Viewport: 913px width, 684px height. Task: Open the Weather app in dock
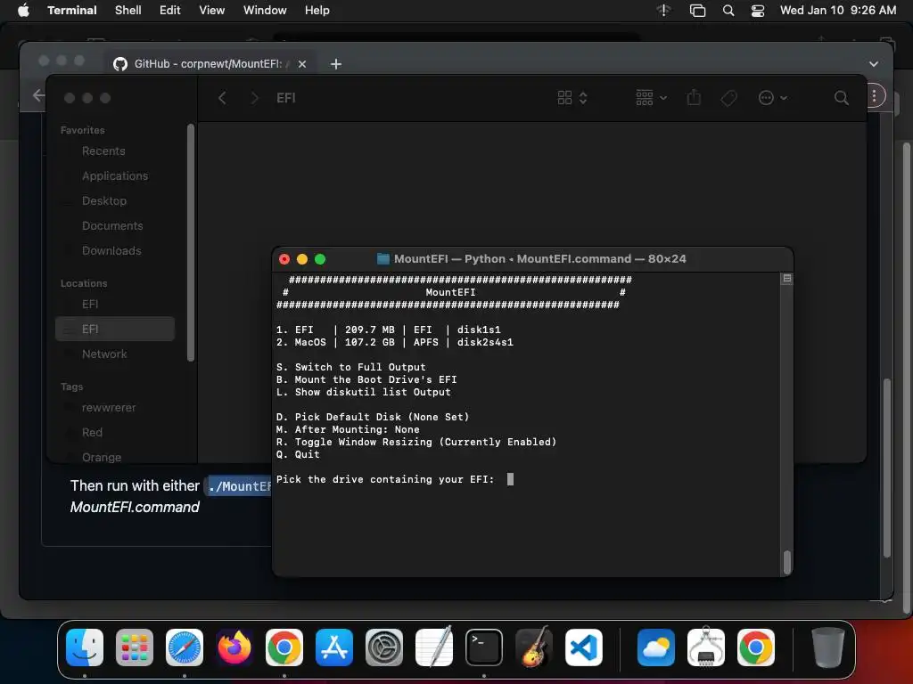[x=655, y=647]
